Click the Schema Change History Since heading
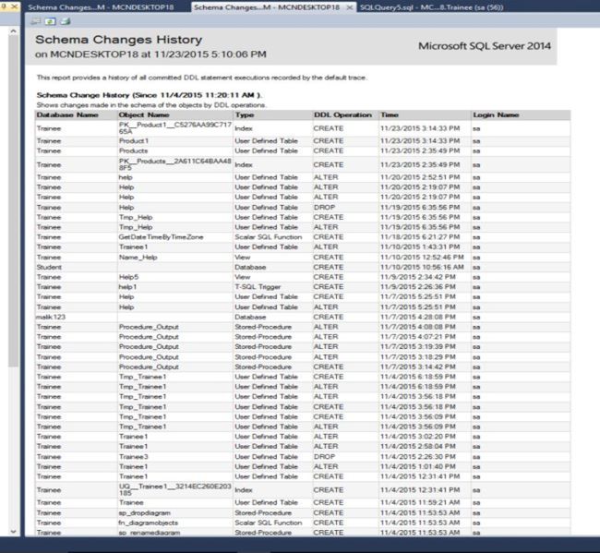 (x=150, y=95)
